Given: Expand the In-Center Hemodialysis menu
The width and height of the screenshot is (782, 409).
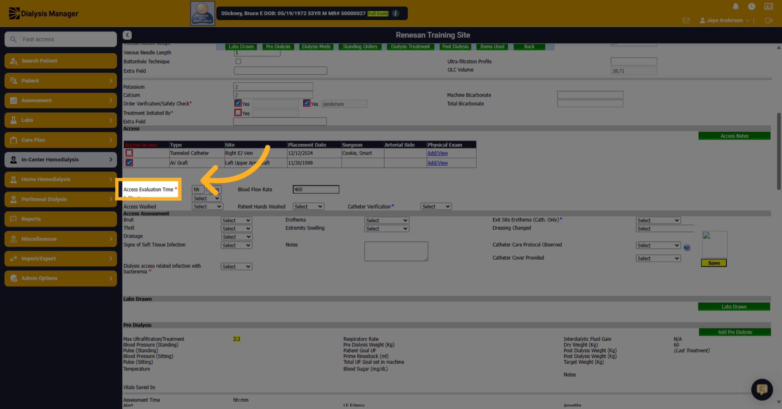Looking at the screenshot, I should click(x=61, y=160).
